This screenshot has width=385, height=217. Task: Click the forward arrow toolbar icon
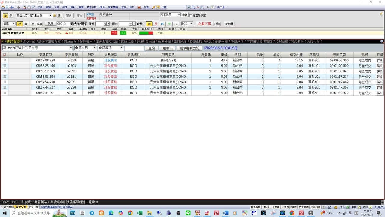[x=18, y=7]
